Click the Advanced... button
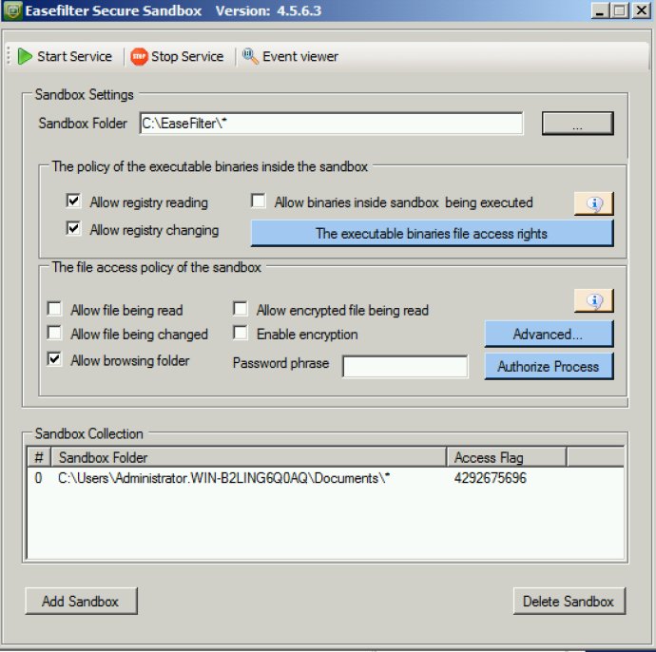The width and height of the screenshot is (656, 652). tap(549, 335)
